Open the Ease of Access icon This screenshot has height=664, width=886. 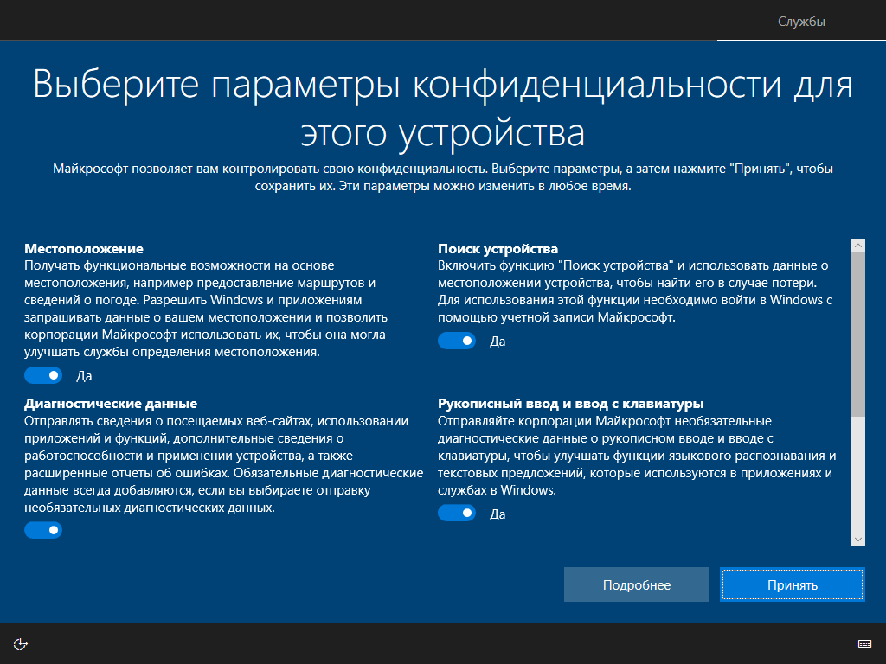[21, 643]
